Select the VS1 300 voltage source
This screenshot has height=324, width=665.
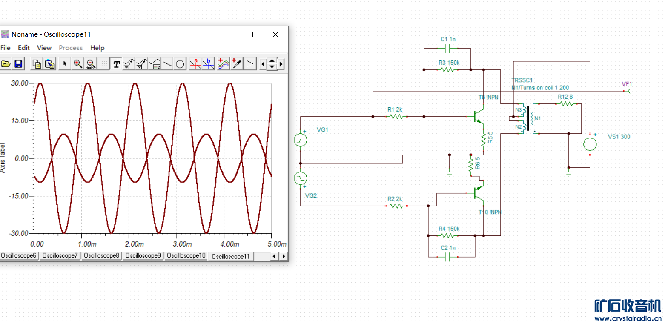pyautogui.click(x=590, y=144)
